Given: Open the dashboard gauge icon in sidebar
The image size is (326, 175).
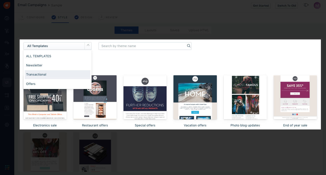Looking at the screenshot, I should (x=7, y=18).
